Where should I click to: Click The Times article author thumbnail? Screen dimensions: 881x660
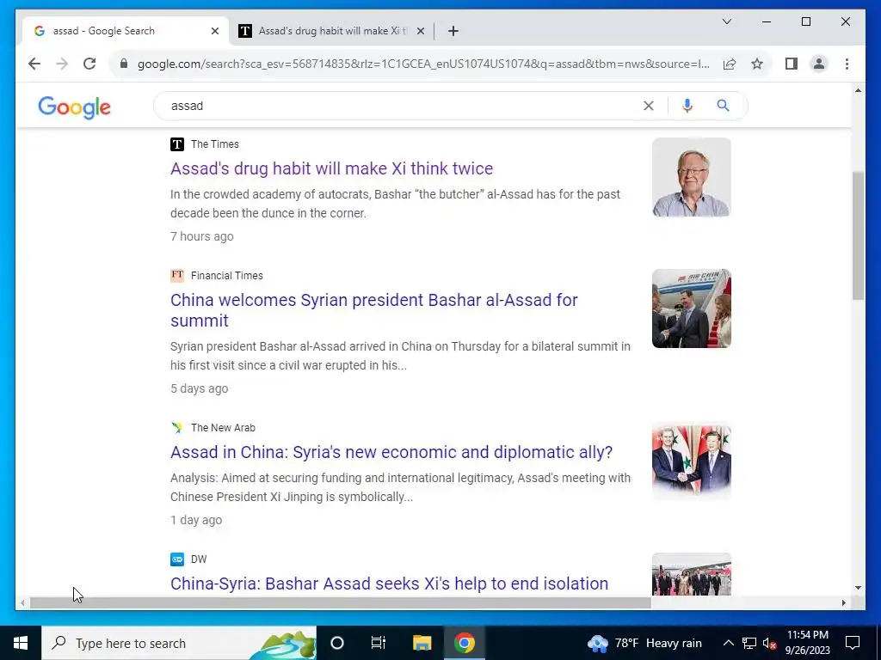pos(691,177)
